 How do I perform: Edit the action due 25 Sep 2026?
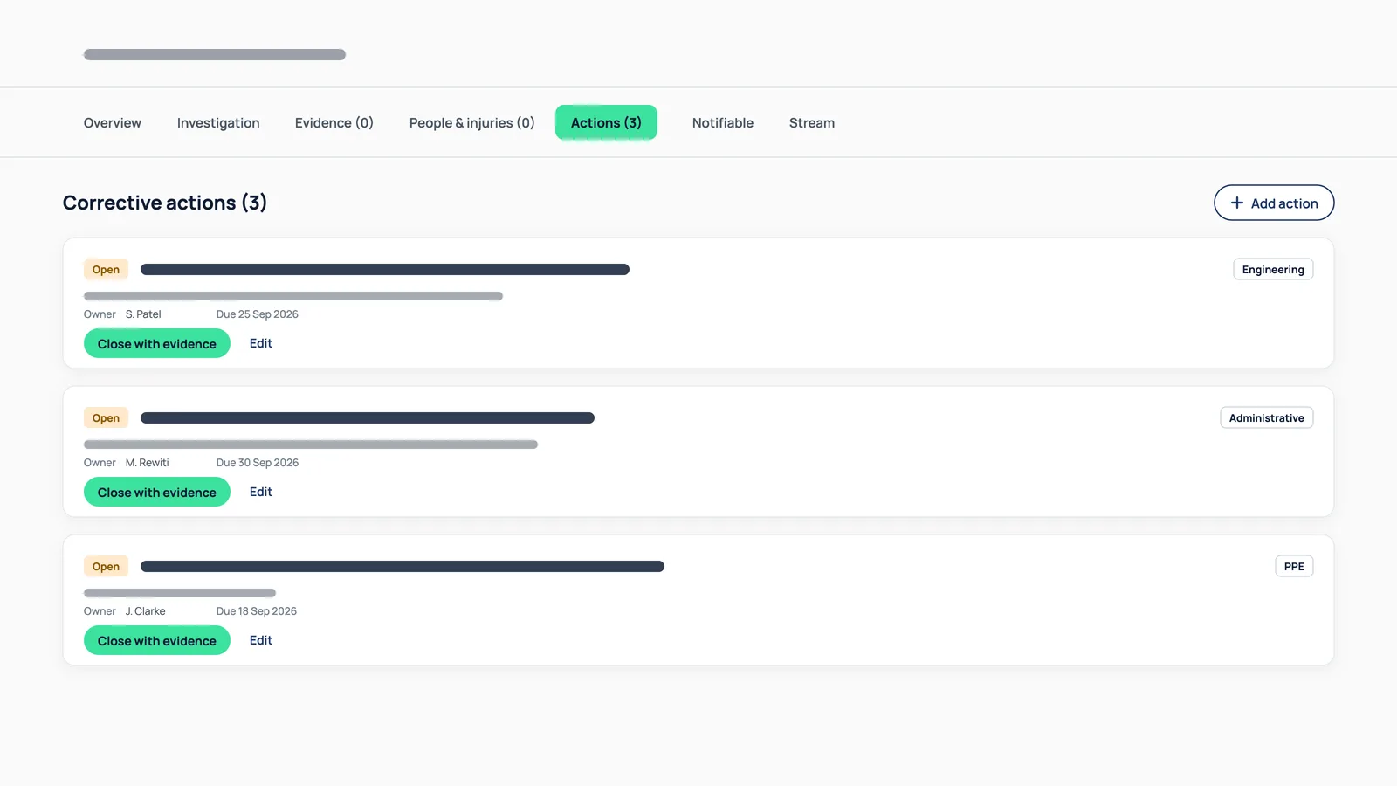point(261,343)
